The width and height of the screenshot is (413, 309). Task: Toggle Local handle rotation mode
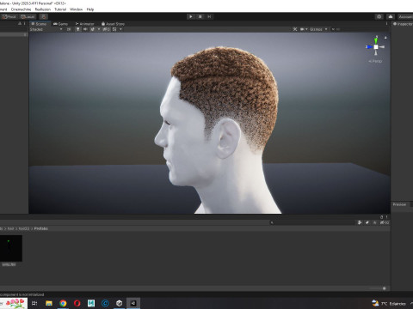point(28,16)
